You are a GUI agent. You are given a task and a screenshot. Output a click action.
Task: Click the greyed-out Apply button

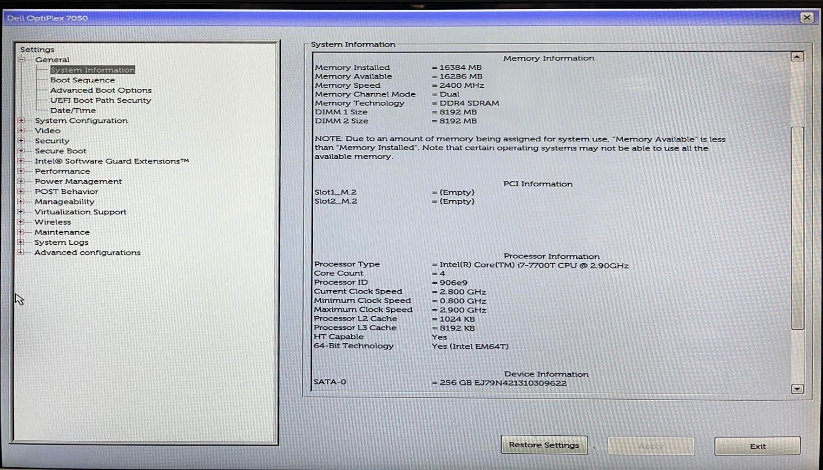(x=651, y=446)
